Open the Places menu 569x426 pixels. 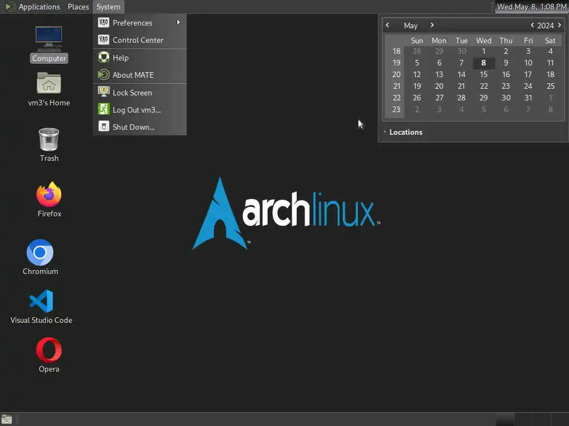78,7
